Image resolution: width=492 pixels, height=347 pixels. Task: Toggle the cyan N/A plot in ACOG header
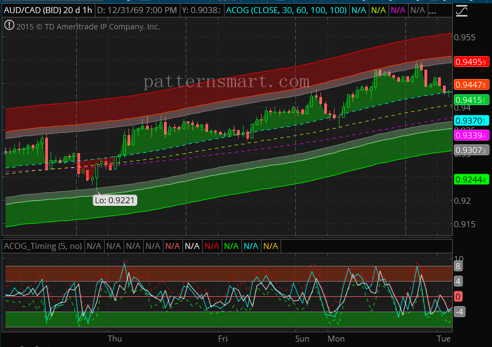click(359, 10)
